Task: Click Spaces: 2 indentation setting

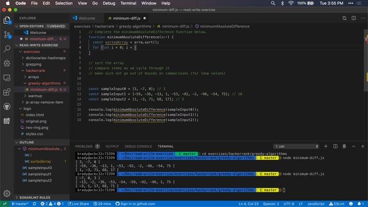Action: tap(271, 204)
